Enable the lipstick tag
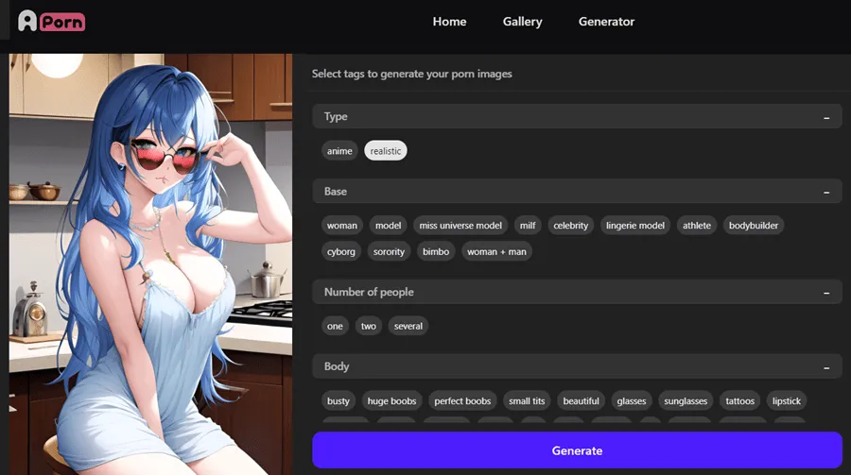851x475 pixels. click(787, 400)
